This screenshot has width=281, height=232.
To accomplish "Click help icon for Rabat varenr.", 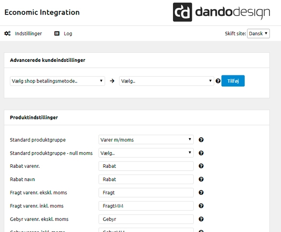I will [201, 166].
